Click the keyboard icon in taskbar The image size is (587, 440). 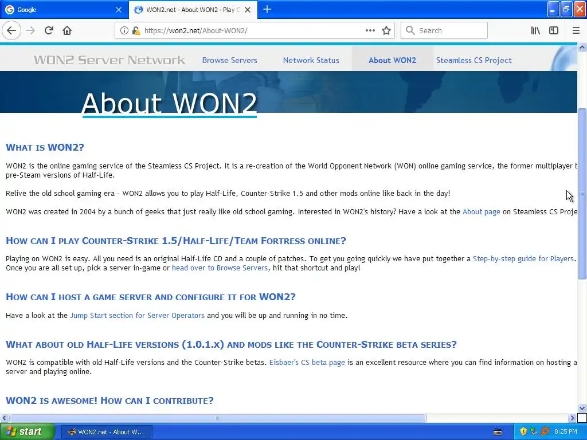[498, 432]
